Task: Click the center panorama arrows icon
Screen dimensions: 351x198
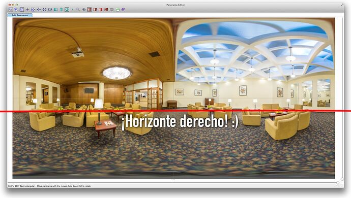Action: coord(39,9)
